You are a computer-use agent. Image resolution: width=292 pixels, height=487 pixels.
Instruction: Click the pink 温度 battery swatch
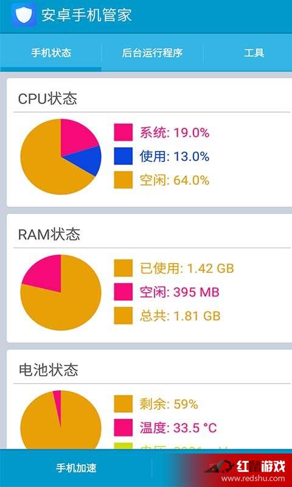123,428
